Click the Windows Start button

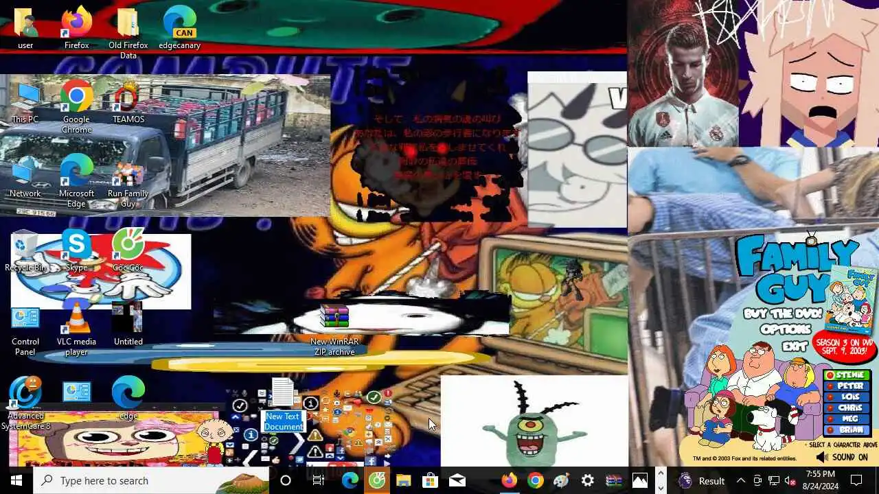[x=16, y=480]
